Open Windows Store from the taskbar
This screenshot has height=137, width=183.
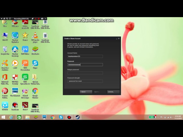(19, 117)
